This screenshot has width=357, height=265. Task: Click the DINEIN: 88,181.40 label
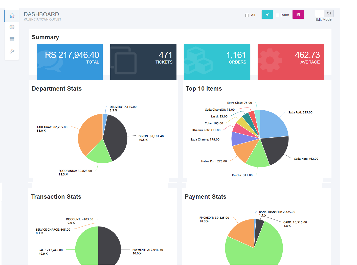pyautogui.click(x=151, y=136)
